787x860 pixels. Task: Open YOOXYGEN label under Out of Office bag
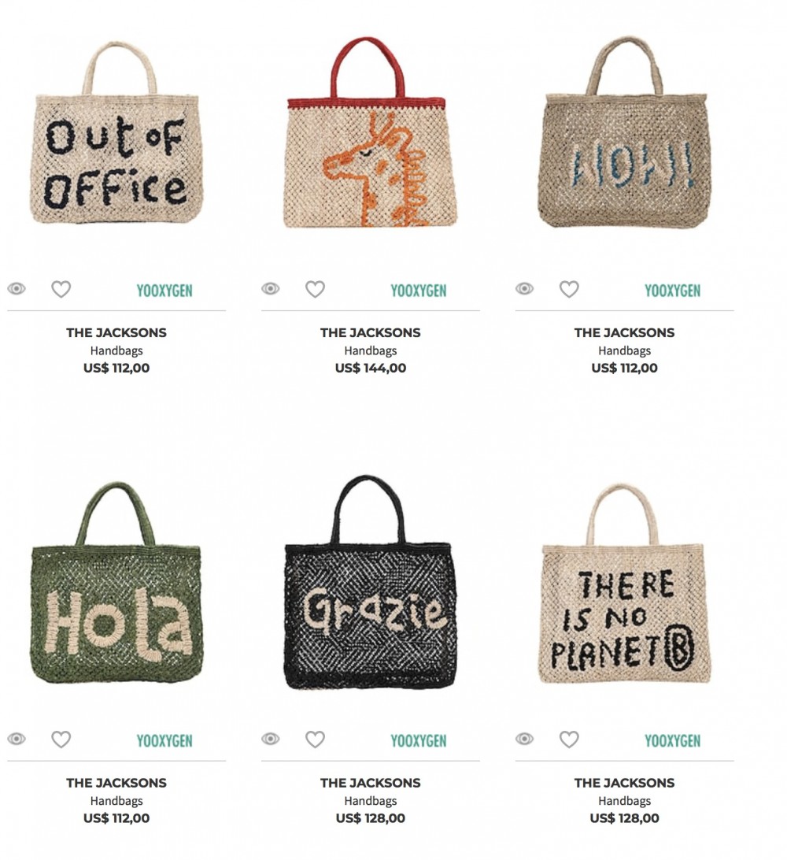tap(164, 290)
